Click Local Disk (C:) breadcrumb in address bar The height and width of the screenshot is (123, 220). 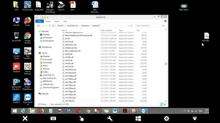point(73,26)
